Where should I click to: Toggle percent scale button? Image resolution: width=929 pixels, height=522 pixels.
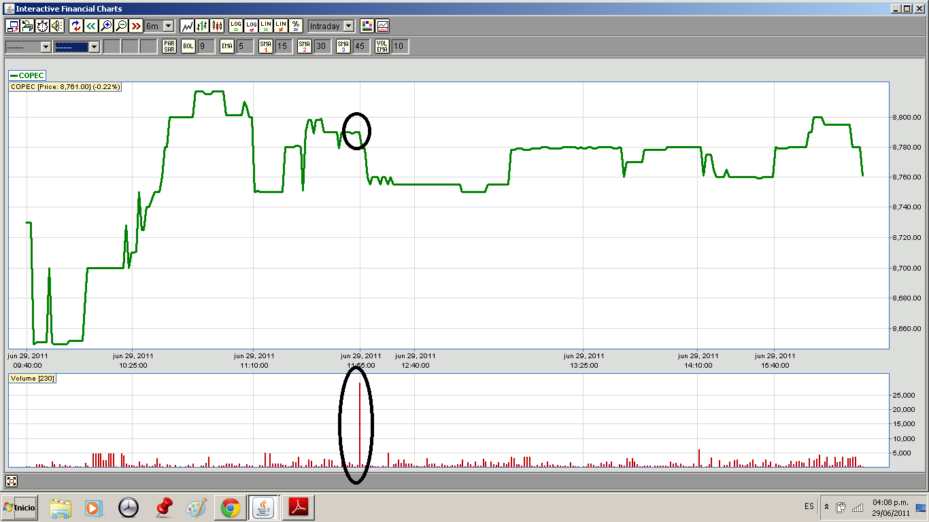tap(296, 26)
